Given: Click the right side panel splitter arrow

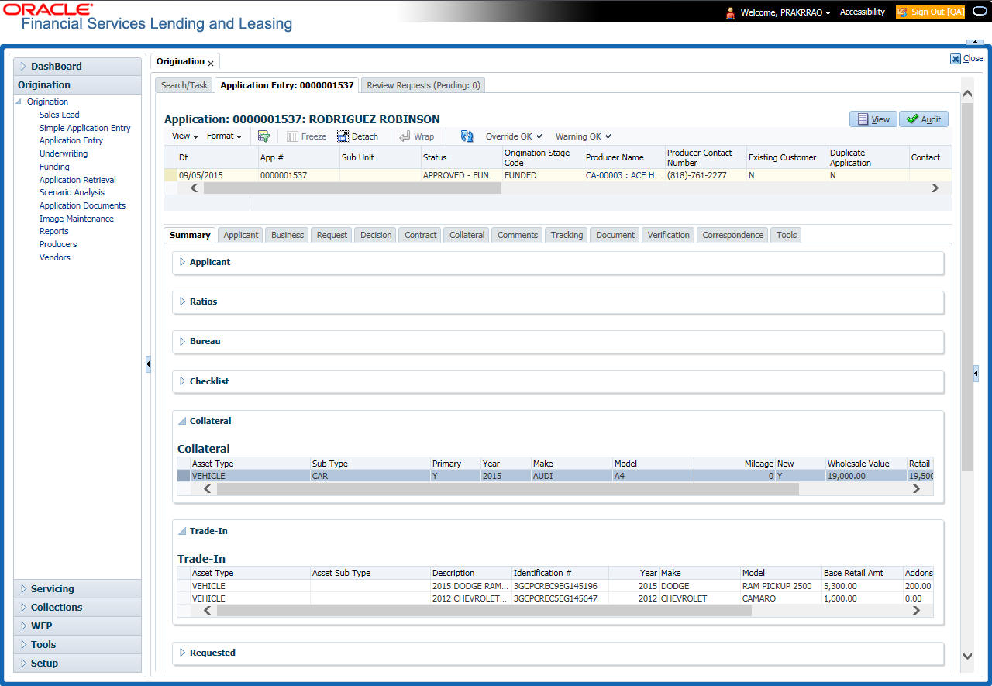Looking at the screenshot, I should (x=976, y=374).
